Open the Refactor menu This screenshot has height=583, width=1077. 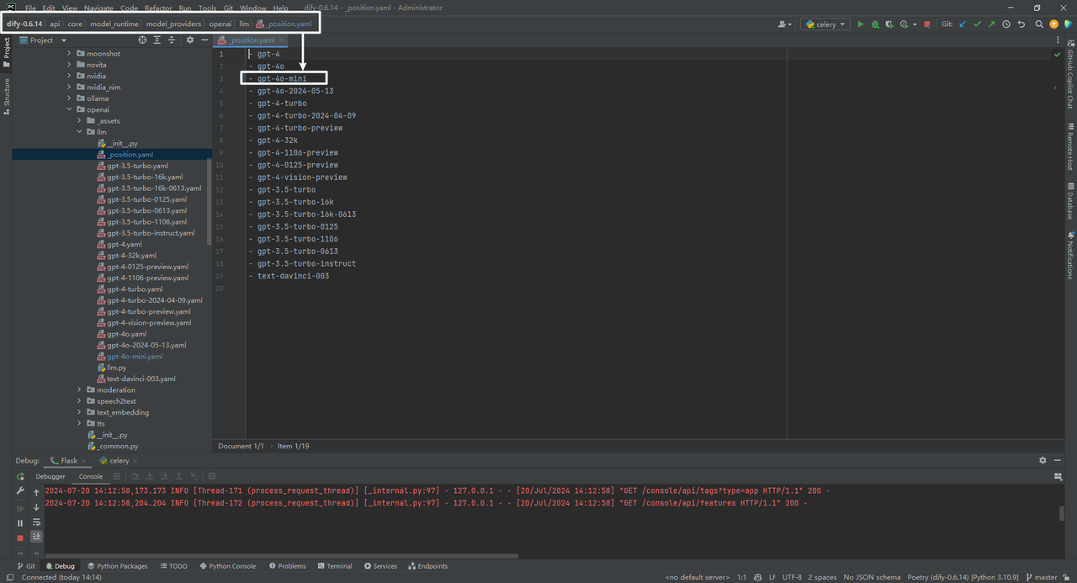coord(157,8)
